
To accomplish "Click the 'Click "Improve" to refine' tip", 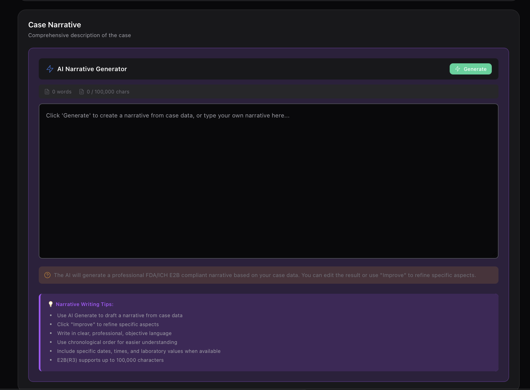I will 108,324.
